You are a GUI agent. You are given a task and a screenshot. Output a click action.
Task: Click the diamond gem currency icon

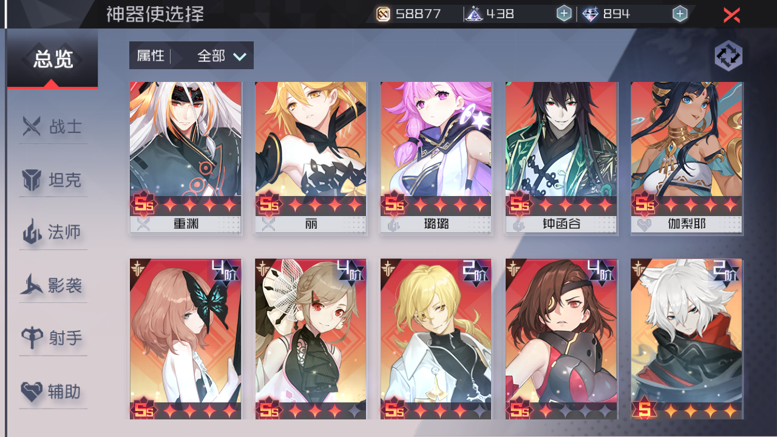(x=590, y=14)
